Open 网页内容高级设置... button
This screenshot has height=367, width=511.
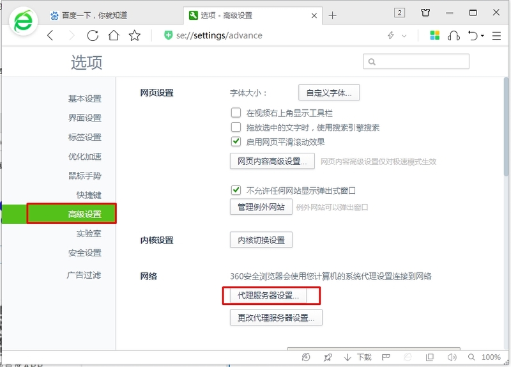(272, 161)
